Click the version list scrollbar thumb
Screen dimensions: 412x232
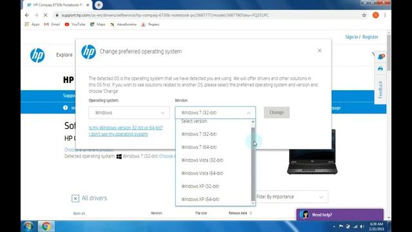(253, 164)
